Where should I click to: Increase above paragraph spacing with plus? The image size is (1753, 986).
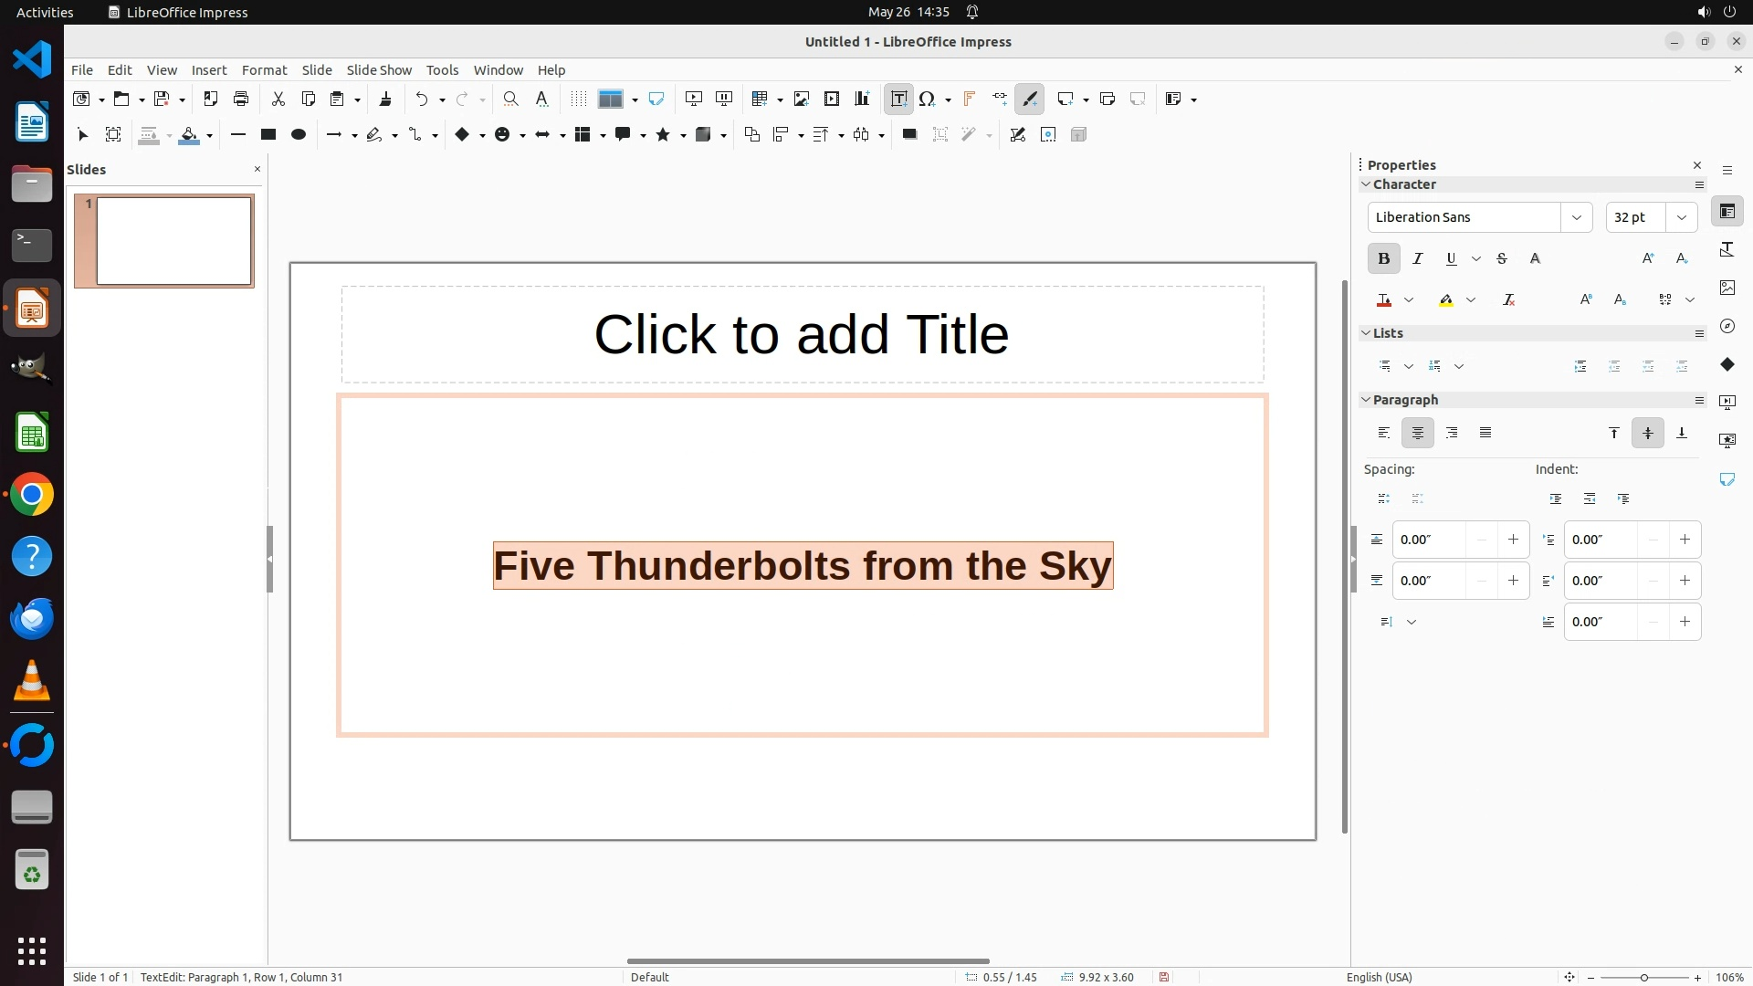tap(1513, 540)
